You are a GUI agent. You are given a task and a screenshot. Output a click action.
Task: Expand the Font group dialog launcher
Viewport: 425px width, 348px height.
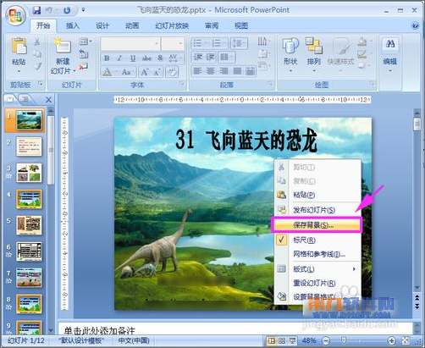(x=181, y=84)
